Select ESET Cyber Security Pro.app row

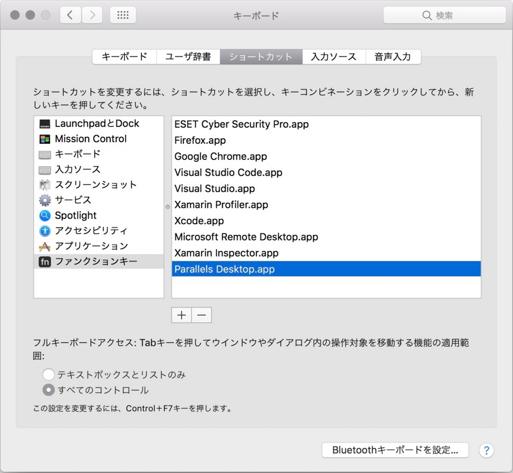(x=326, y=124)
